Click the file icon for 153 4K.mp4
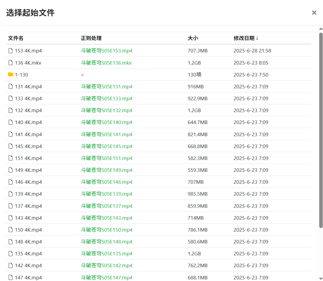This screenshot has width=323, height=281. pos(10,51)
